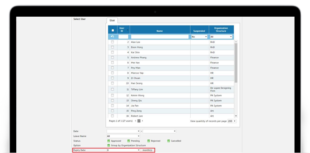Open records per page dropdown
The image size is (310, 153).
pos(232,121)
